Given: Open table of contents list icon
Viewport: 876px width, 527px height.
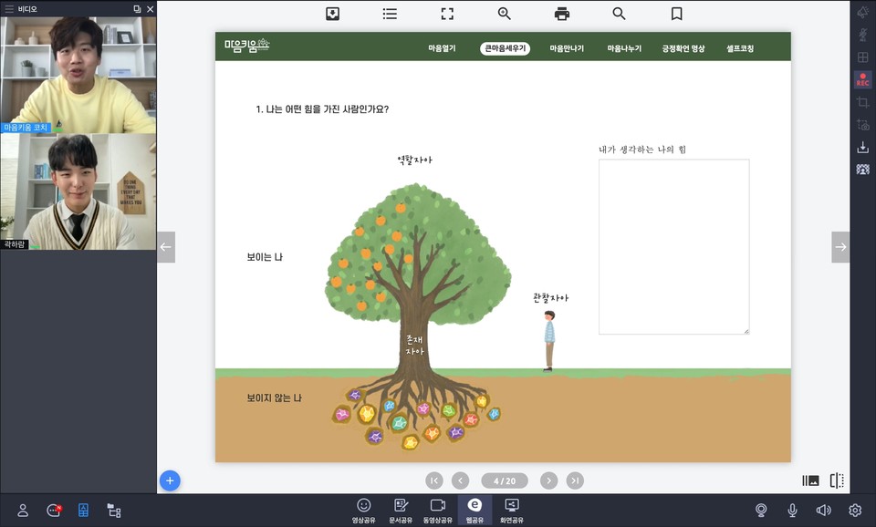Looking at the screenshot, I should (x=390, y=14).
